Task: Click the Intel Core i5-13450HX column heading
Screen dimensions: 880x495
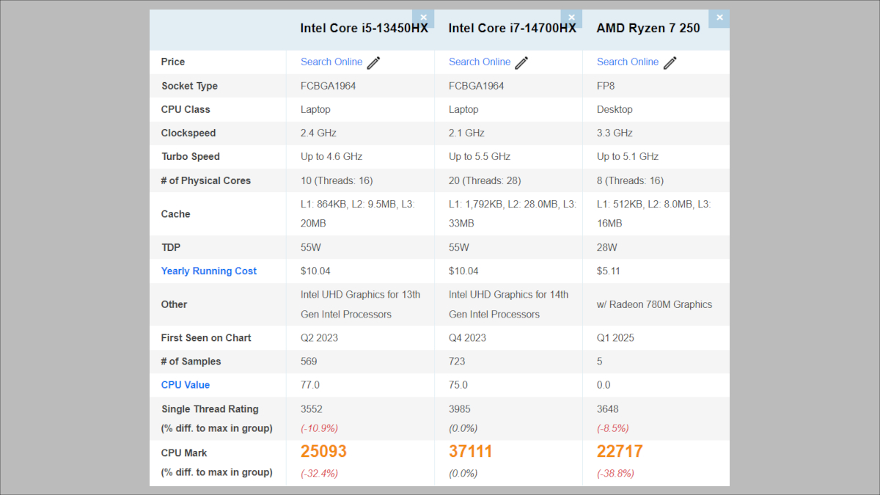Action: pyautogui.click(x=364, y=29)
